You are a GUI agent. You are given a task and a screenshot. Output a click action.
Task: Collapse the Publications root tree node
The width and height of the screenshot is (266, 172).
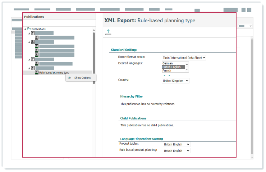tap(25, 29)
